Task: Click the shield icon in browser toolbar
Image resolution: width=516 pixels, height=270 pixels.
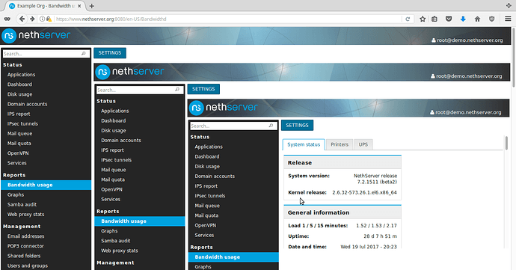Action: click(x=491, y=19)
